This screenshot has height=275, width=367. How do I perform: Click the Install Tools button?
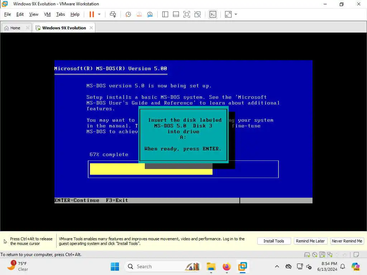pyautogui.click(x=274, y=241)
